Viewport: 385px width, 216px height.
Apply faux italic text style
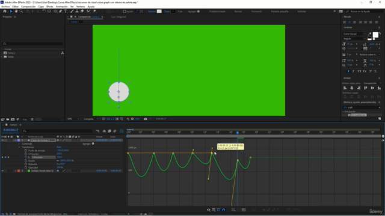click(353, 71)
